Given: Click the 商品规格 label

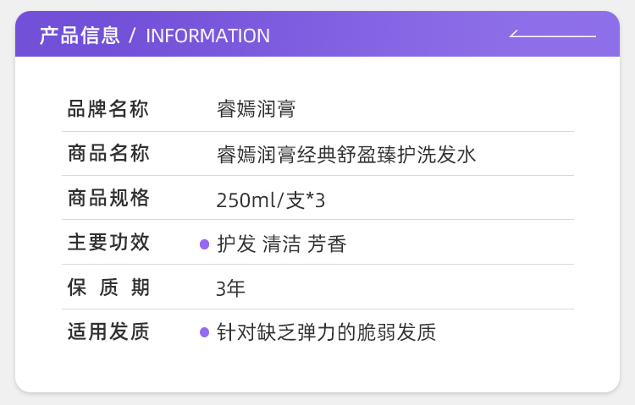Looking at the screenshot, I should pos(108,199).
